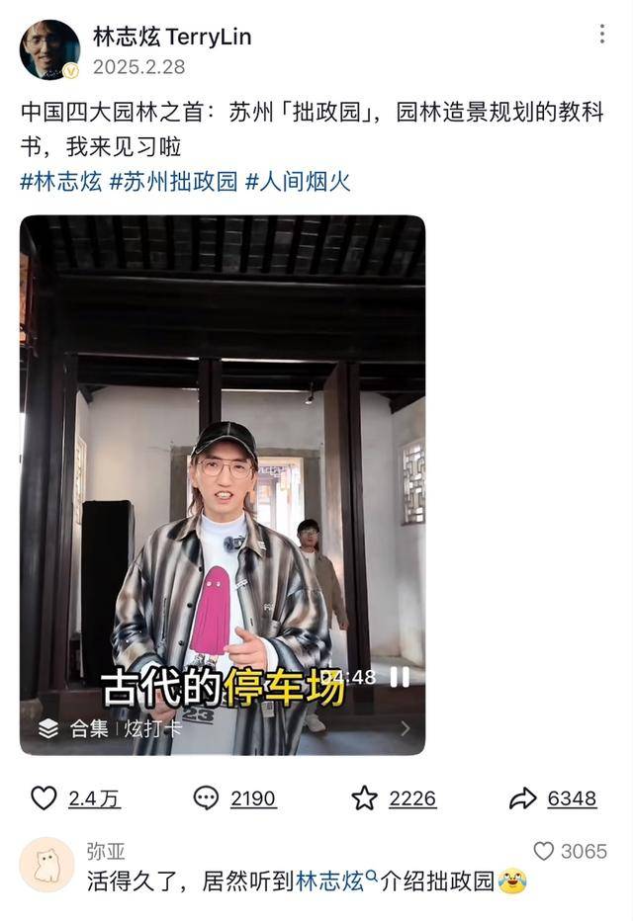Click the 2190 comments count

[253, 798]
